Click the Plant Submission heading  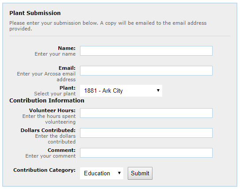click(35, 13)
